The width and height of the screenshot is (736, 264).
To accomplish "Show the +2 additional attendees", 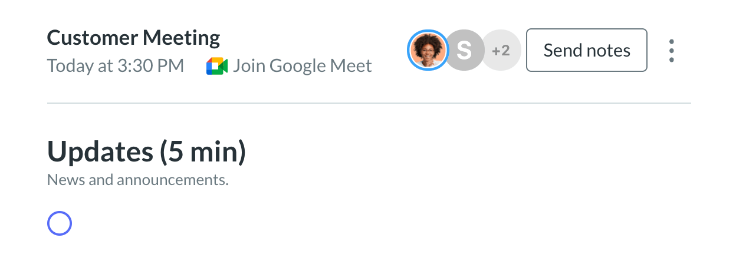I will coord(501,51).
